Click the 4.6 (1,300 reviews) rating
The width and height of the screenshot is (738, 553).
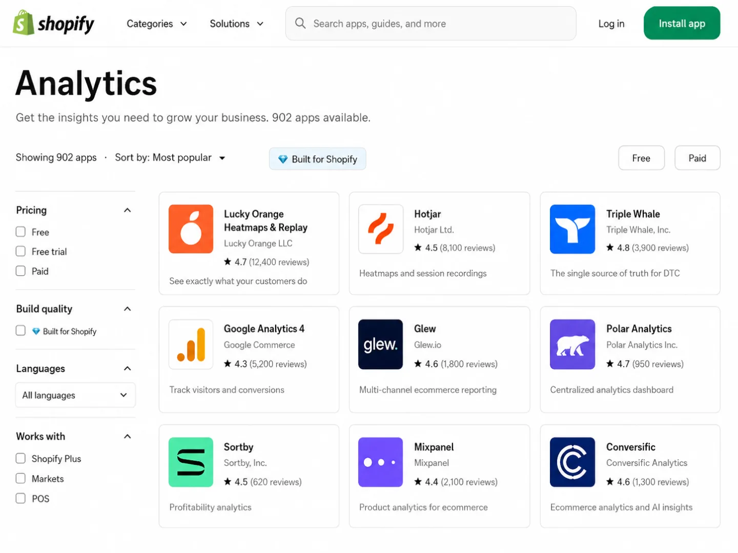[x=647, y=482]
